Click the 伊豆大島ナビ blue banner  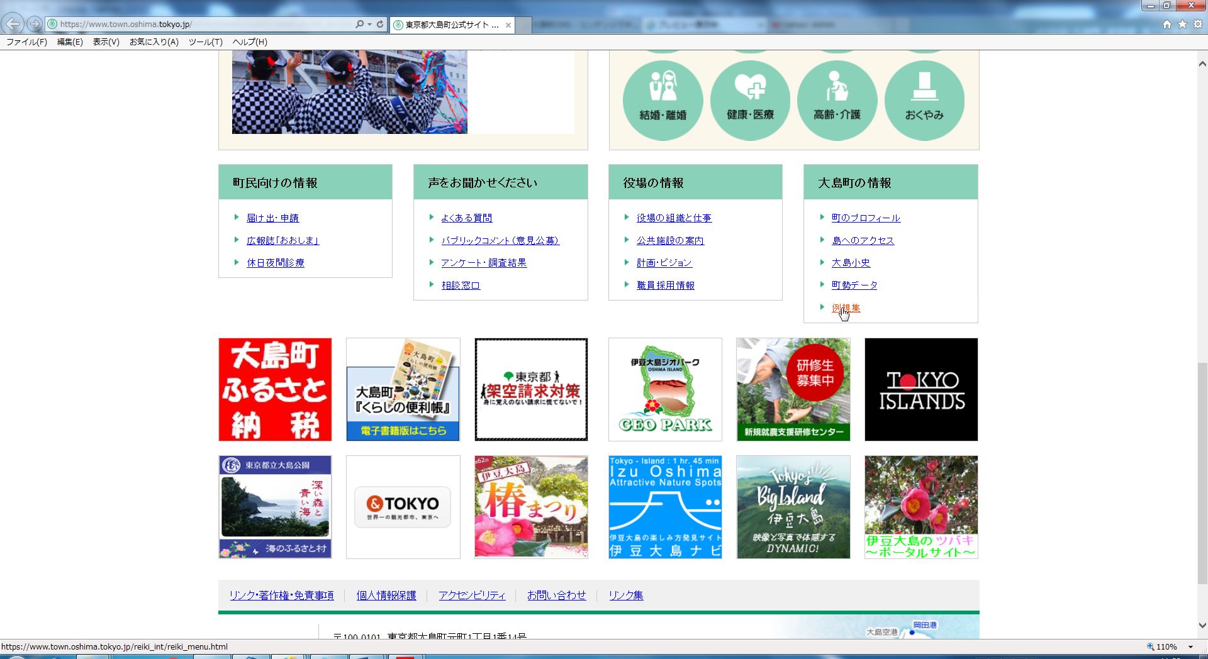pyautogui.click(x=665, y=507)
